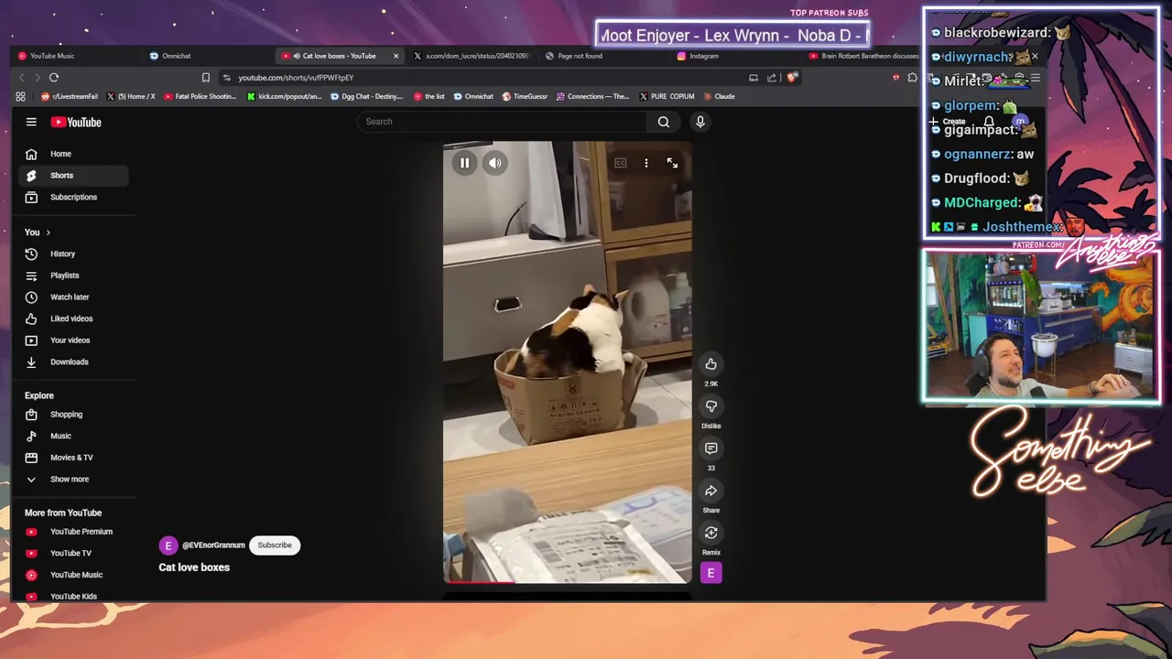Screen dimensions: 1172x659
Task: Open YouTube Premium link
Action: (x=73, y=532)
